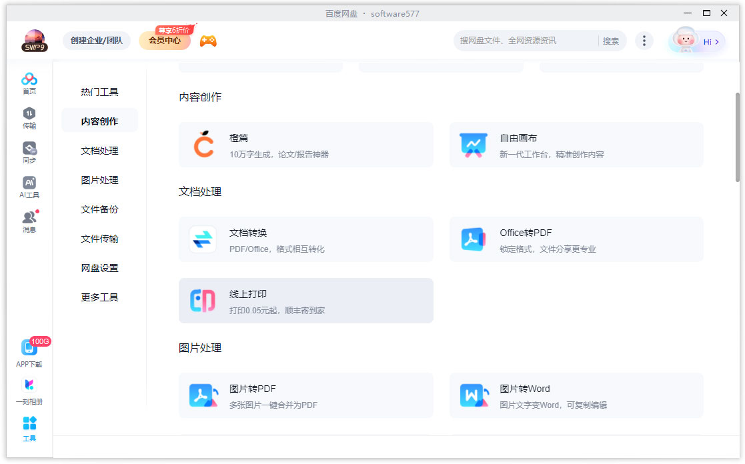Click text 新一代工作台，精准创作内容

(x=552, y=155)
